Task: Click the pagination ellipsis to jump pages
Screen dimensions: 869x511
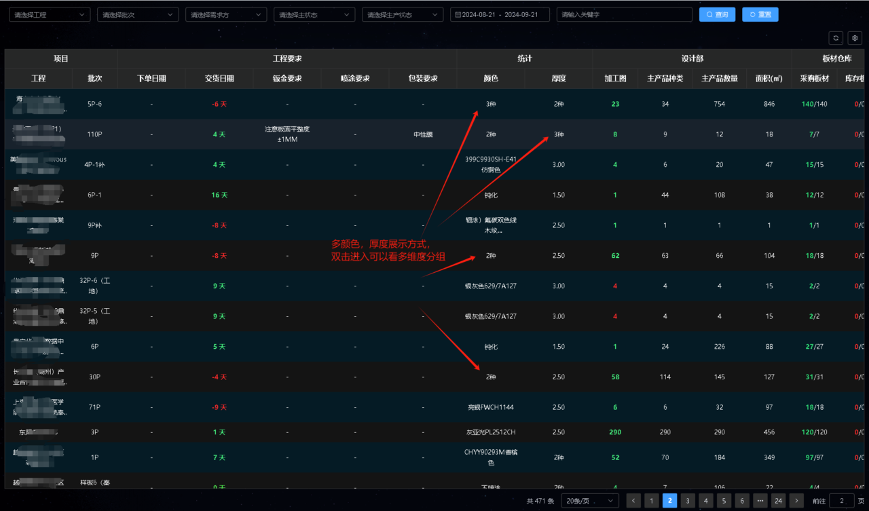Action: click(x=760, y=501)
